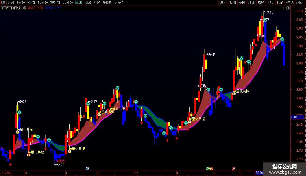Image resolution: width=306 pixels, height=176 pixels.
Task: Activate the 画线 drawing tool
Action: coord(261,2)
